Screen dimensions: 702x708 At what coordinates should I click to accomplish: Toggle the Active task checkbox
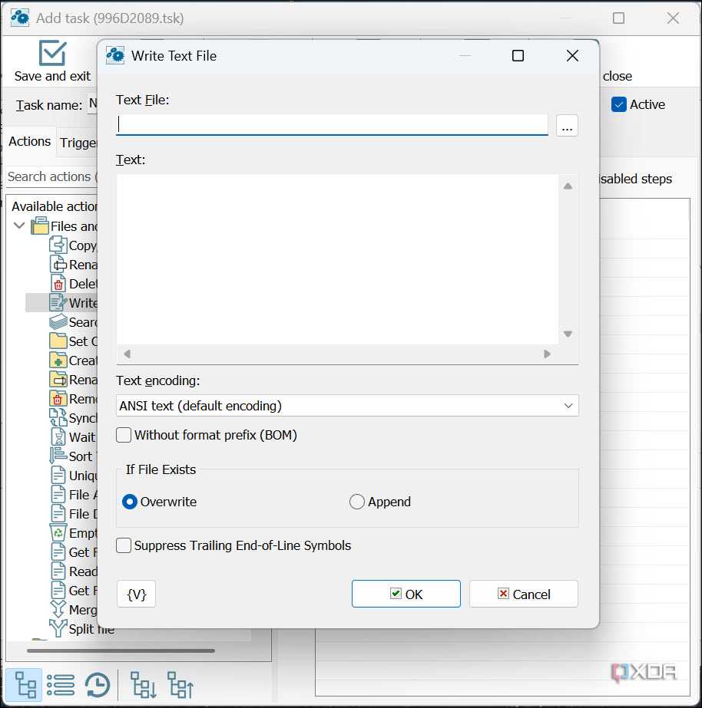pyautogui.click(x=619, y=104)
